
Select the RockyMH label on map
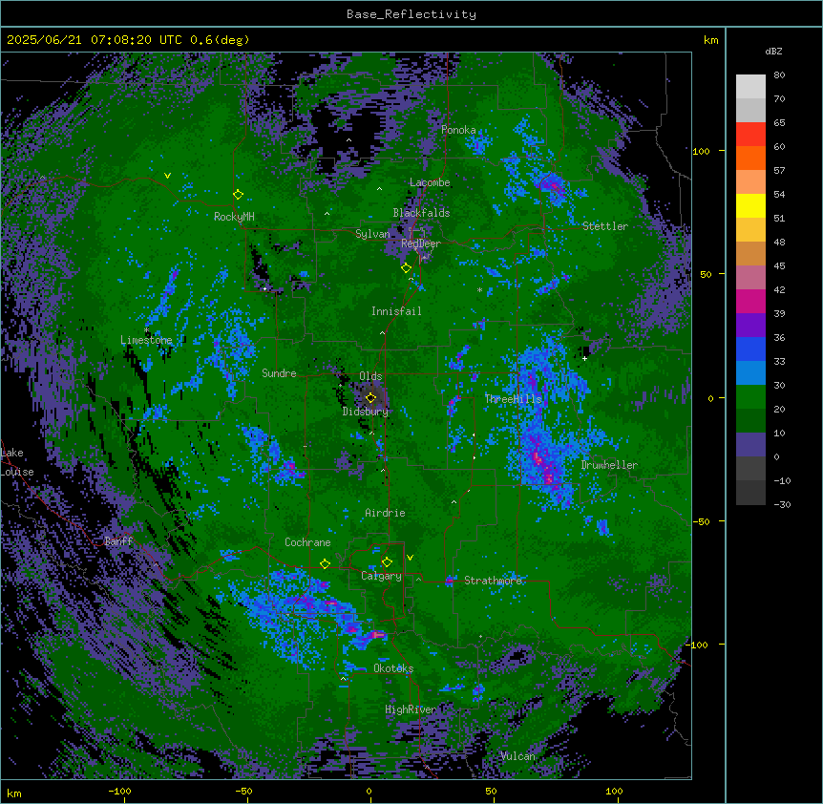click(x=234, y=217)
